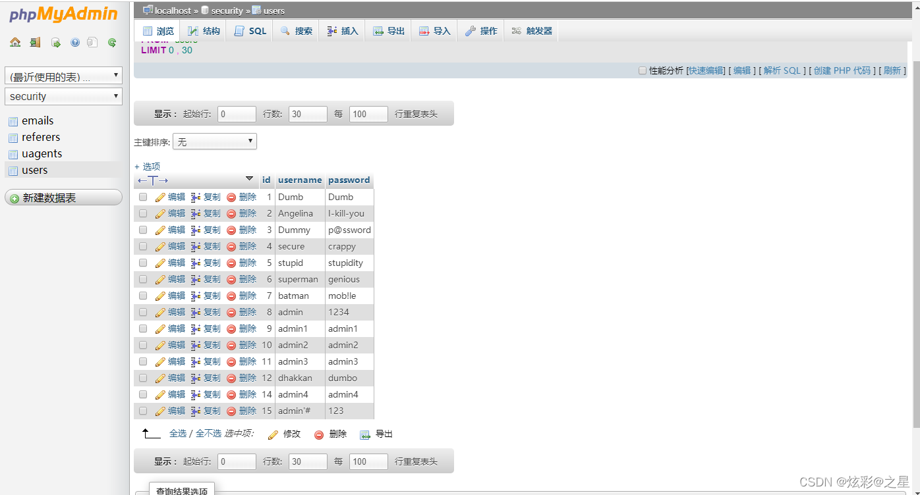This screenshot has width=920, height=495.
Task: Click copy icon for Angelina row
Action: pos(196,213)
